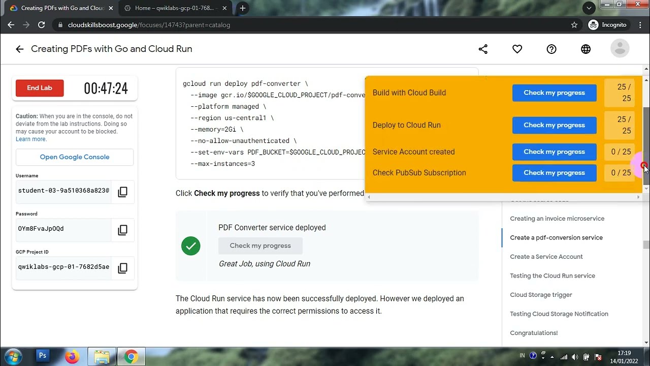Click the green checkmark status icon

pos(191,246)
